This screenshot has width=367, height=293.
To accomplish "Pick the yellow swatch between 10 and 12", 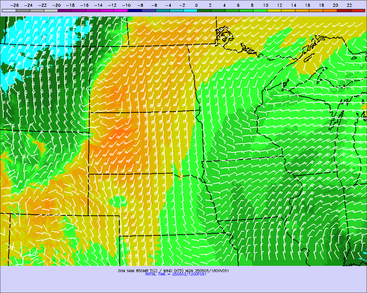I will 274,10.
